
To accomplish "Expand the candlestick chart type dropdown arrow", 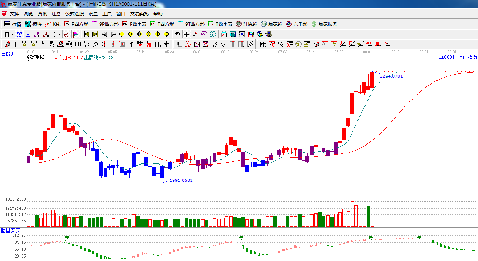I will [60, 34].
